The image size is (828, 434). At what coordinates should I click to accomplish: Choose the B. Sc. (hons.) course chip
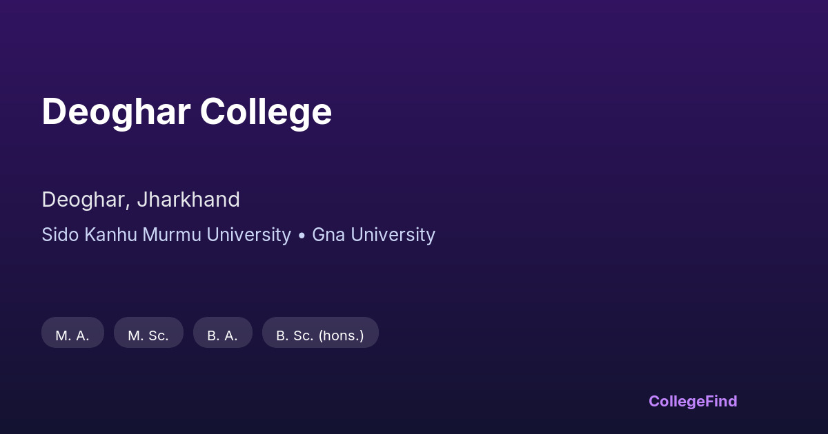pos(320,335)
